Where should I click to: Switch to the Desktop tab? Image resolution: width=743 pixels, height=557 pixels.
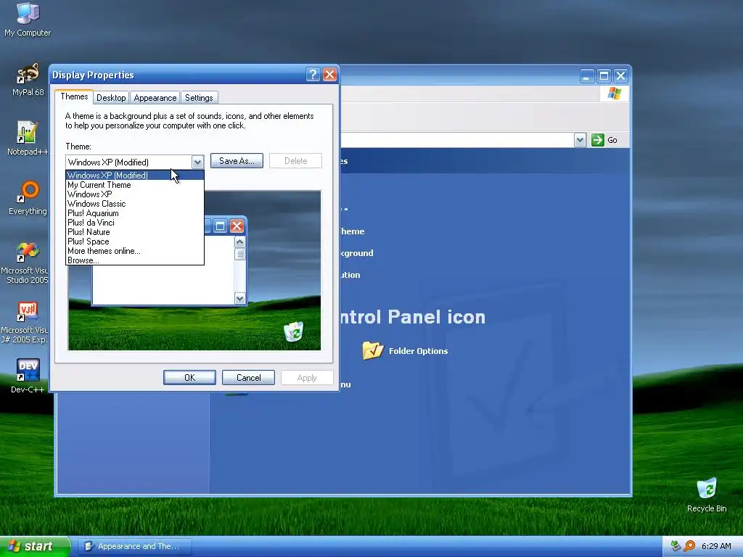111,98
